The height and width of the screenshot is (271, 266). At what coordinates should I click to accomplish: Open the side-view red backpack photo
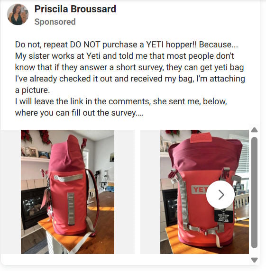(67, 192)
